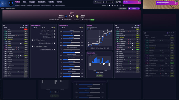Viewport: 179px width, 100px height.
Task: Click the Migliori button under Momenti partita
Action: pos(100,76)
